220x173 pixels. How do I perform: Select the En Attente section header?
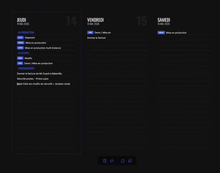pyautogui.click(x=23, y=53)
